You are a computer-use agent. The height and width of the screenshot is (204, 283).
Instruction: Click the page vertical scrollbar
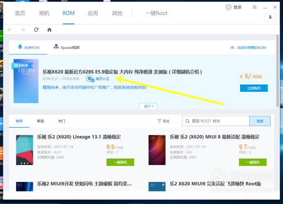[x=278, y=70]
